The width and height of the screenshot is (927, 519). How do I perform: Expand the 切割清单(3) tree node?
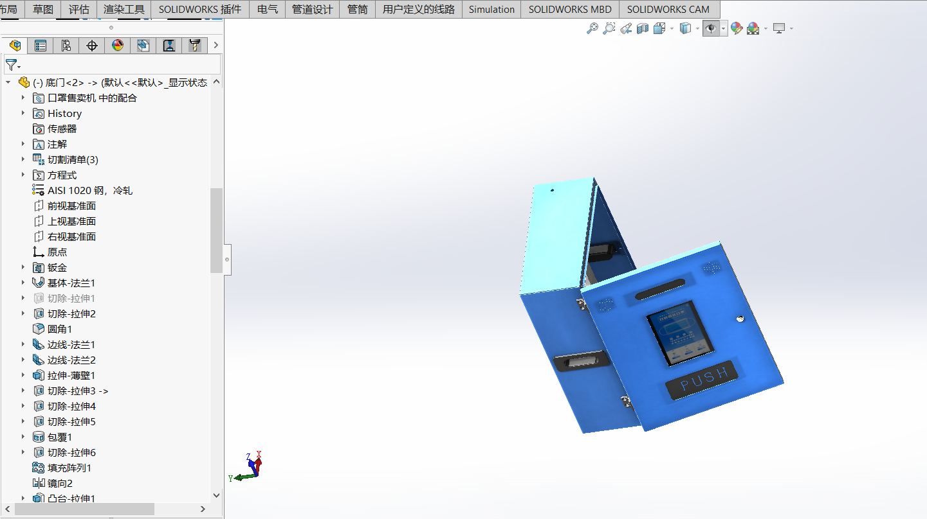point(23,159)
